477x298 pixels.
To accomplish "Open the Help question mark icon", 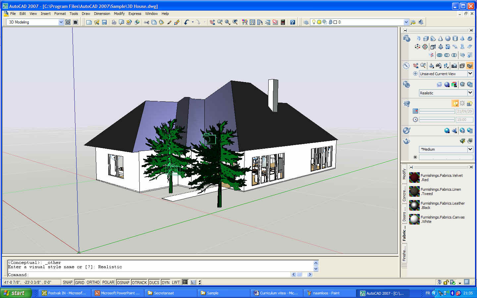I will pyautogui.click(x=292, y=22).
